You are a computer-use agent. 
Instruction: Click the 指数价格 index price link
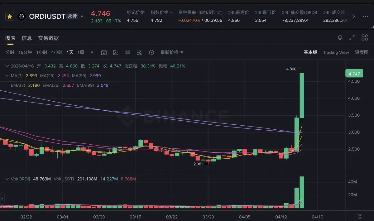coord(161,12)
